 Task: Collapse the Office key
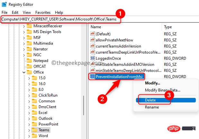click(24, 72)
